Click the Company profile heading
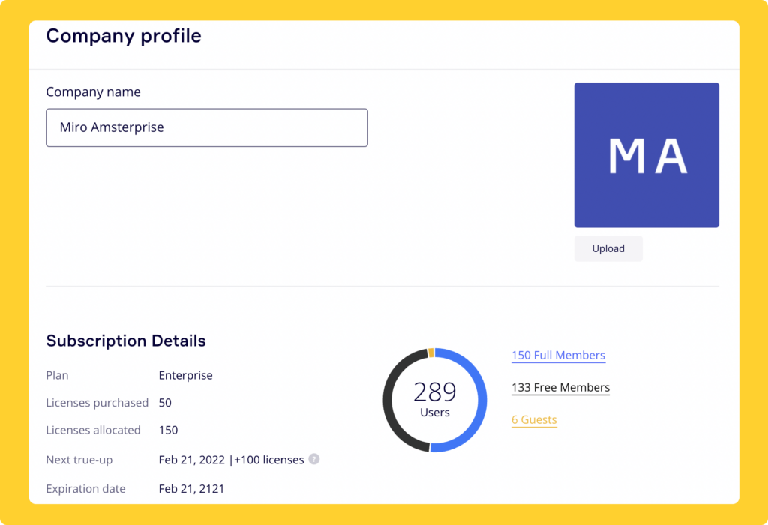The image size is (768, 525). (x=124, y=36)
